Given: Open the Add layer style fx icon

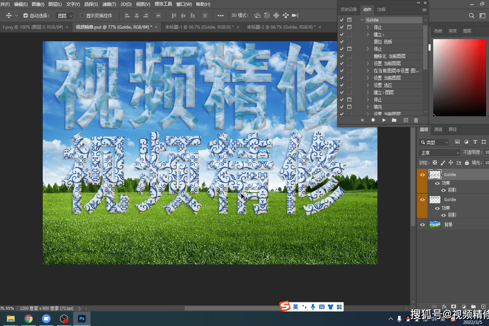Looking at the screenshot, I should (x=444, y=307).
